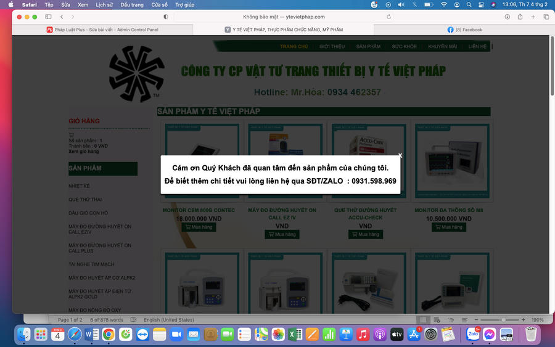Open Dấu trang menu in menu bar
The image size is (555, 347).
132,4
